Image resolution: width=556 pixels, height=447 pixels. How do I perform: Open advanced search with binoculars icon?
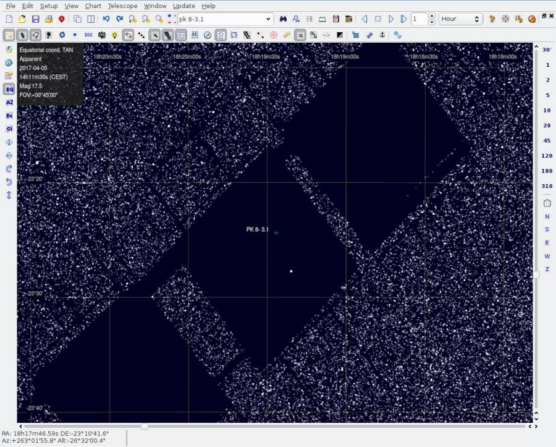283,19
